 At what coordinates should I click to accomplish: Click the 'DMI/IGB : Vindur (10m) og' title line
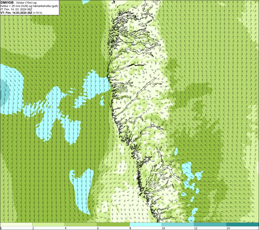click(19, 3)
